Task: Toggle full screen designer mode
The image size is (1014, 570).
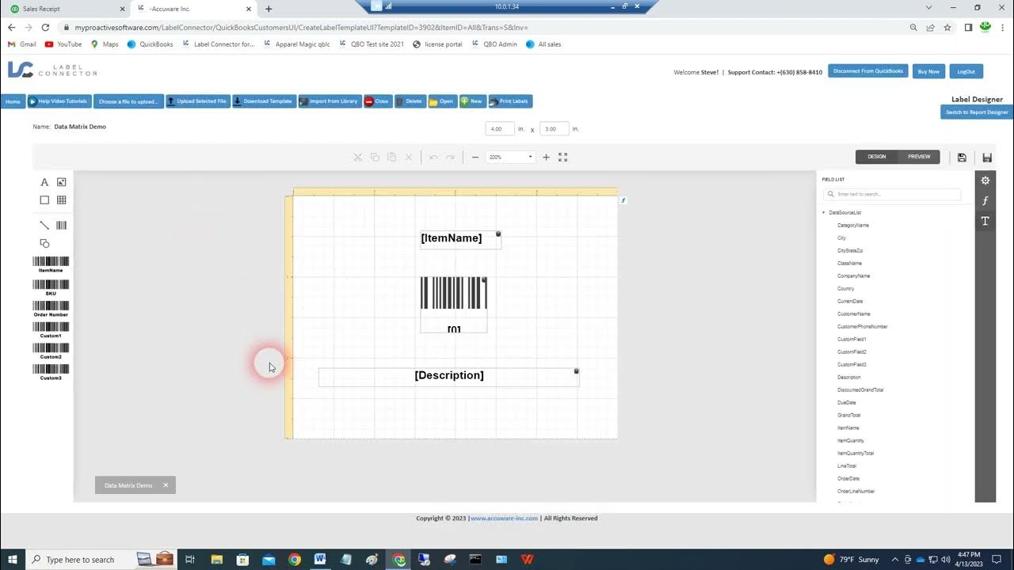Action: (x=563, y=158)
